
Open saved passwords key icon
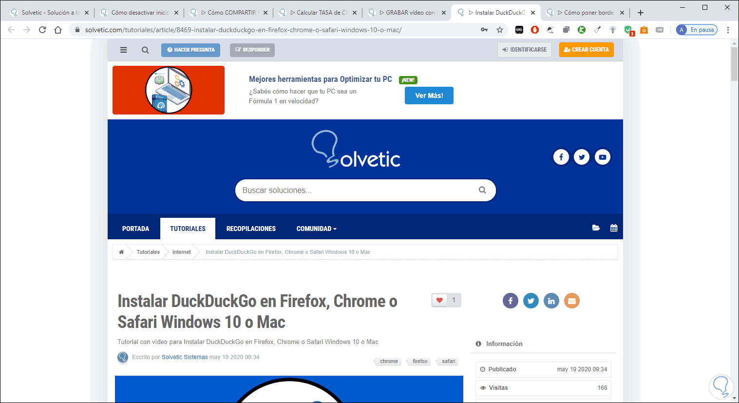click(x=484, y=30)
